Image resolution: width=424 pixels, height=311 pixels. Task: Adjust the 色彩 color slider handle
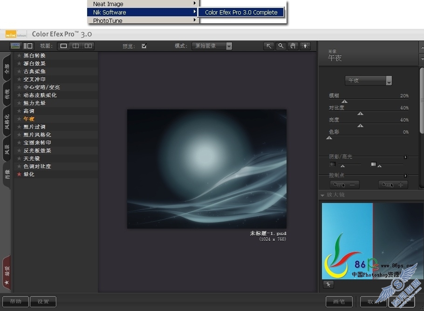click(329, 138)
